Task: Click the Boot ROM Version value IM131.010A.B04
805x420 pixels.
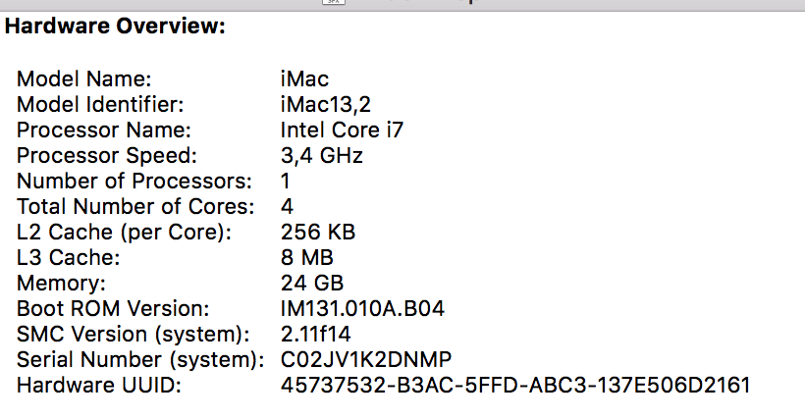Action: tap(362, 308)
